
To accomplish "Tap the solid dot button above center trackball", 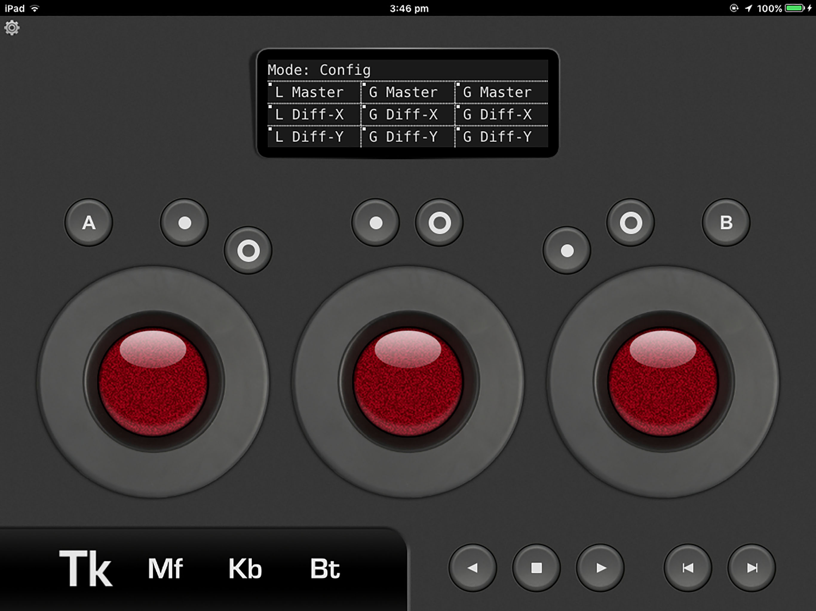I will click(375, 223).
